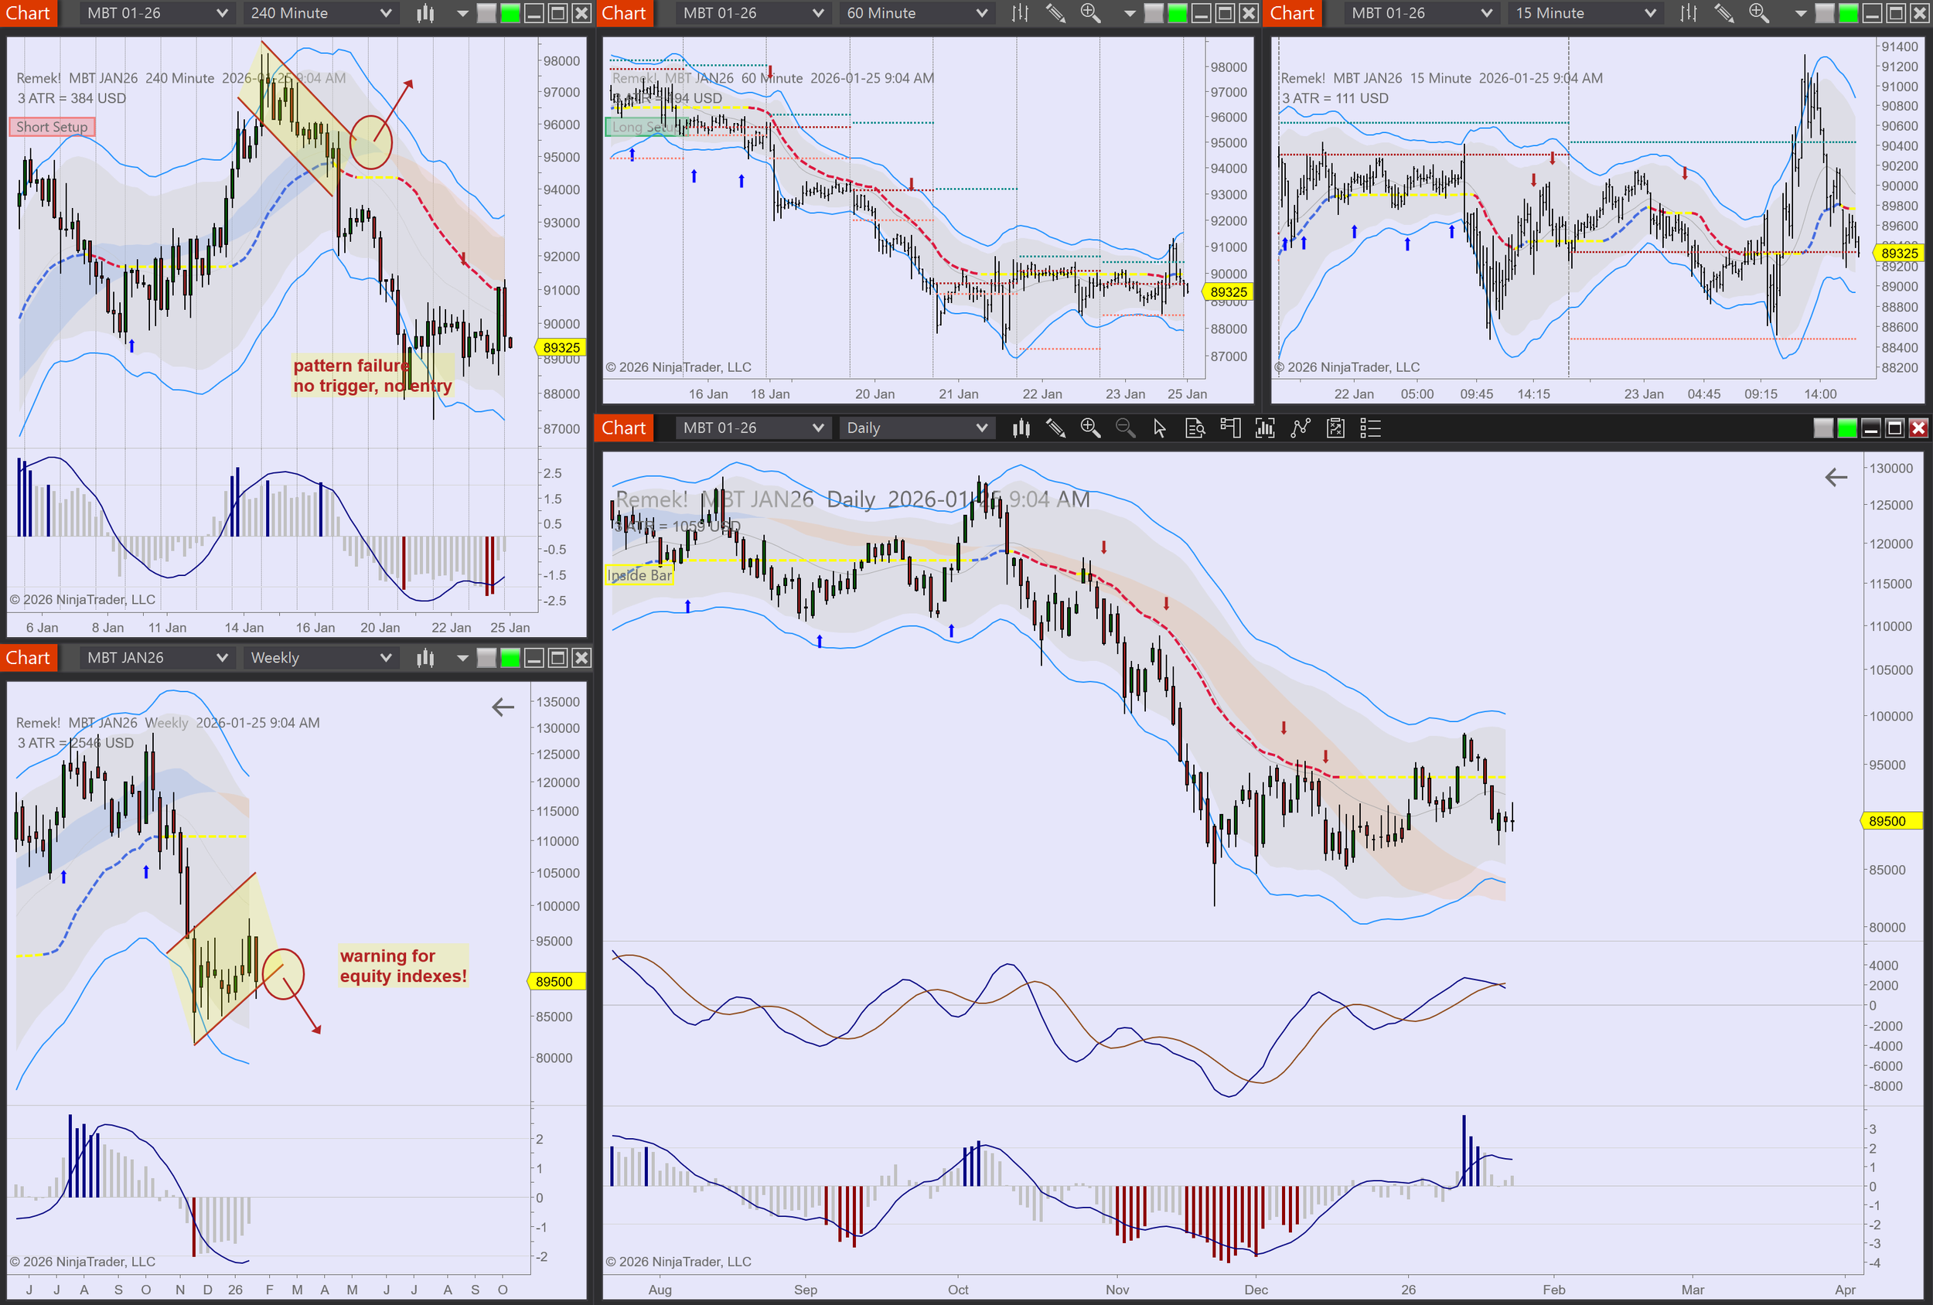
Task: Click the back arrow on the Weekly chart
Action: [503, 708]
